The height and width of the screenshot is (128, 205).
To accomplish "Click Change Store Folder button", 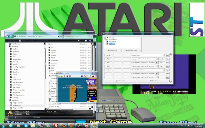I will pyautogui.click(x=131, y=51).
